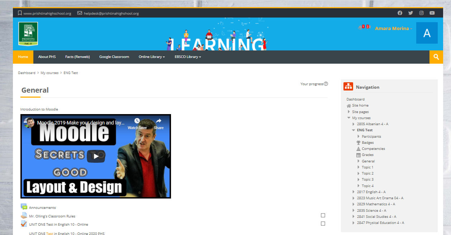Select the Google Classroom menu item
The width and height of the screenshot is (451, 235).
coord(114,57)
